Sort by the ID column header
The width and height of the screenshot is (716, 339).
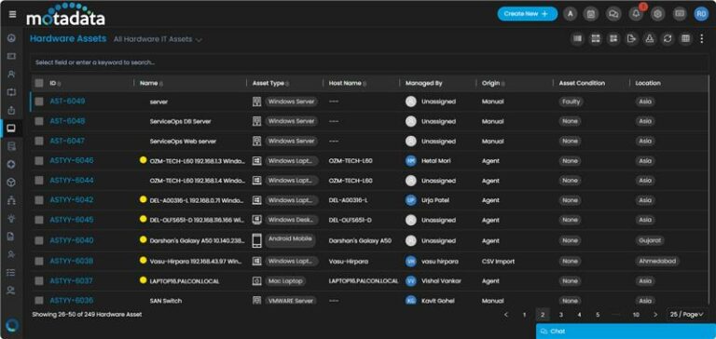(55, 83)
